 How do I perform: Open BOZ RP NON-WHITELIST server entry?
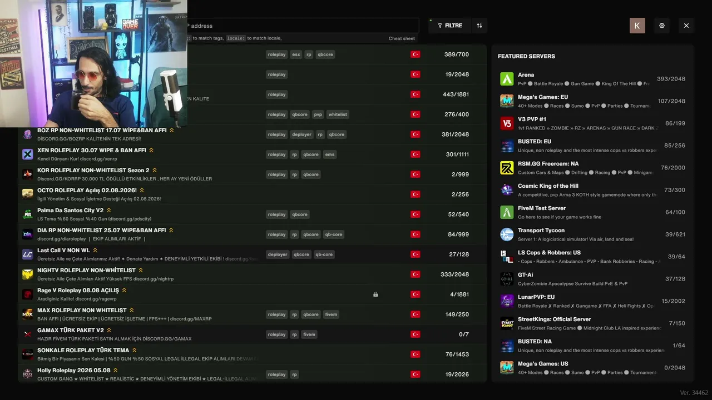pos(252,134)
